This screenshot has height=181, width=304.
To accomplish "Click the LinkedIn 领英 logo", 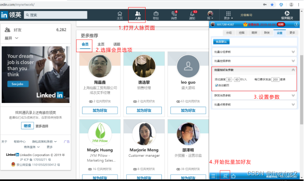I will (x=11, y=15).
